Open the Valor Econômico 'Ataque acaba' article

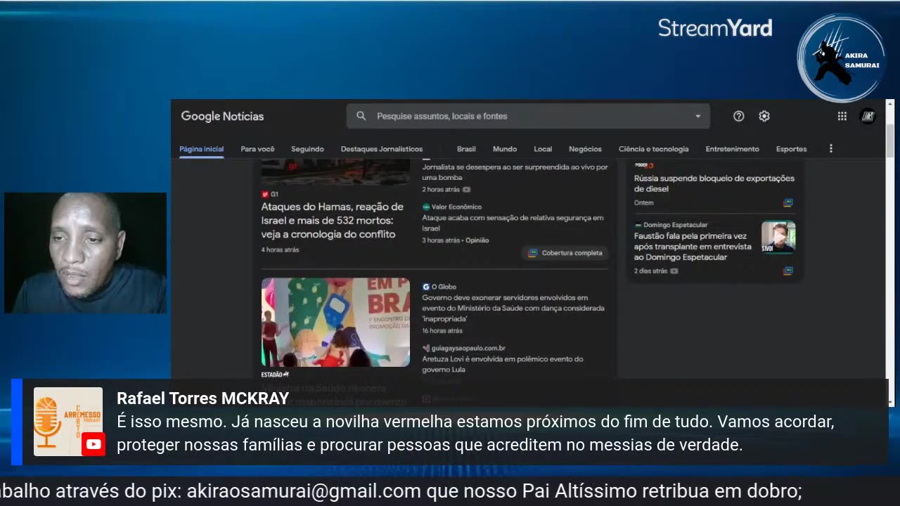pyautogui.click(x=513, y=223)
